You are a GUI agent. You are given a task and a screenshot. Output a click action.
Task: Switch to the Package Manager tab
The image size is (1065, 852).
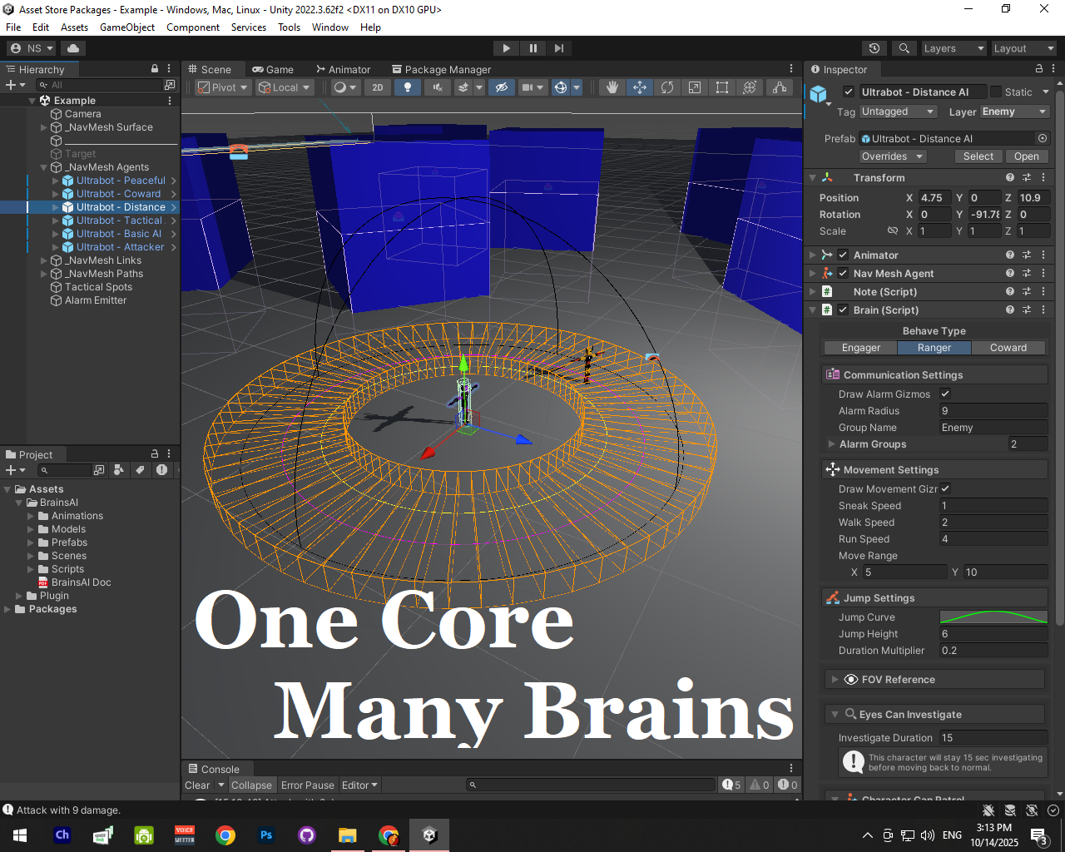pyautogui.click(x=441, y=70)
